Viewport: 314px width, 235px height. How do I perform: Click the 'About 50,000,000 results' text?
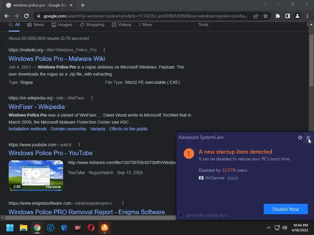coord(49,38)
